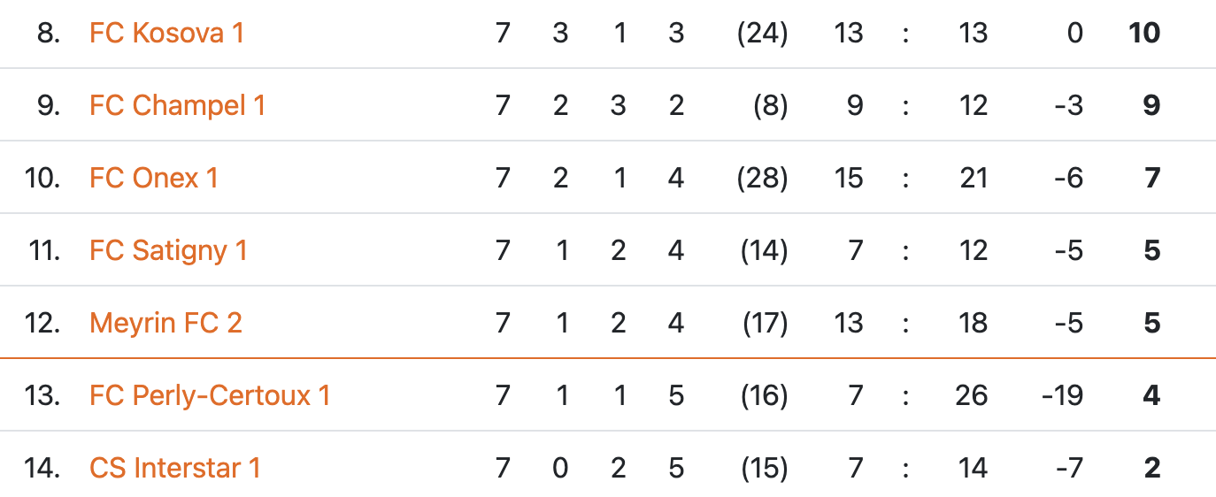Select FC Onex 1's fair-play value (28)
This screenshot has height=497, width=1216.
762,178
